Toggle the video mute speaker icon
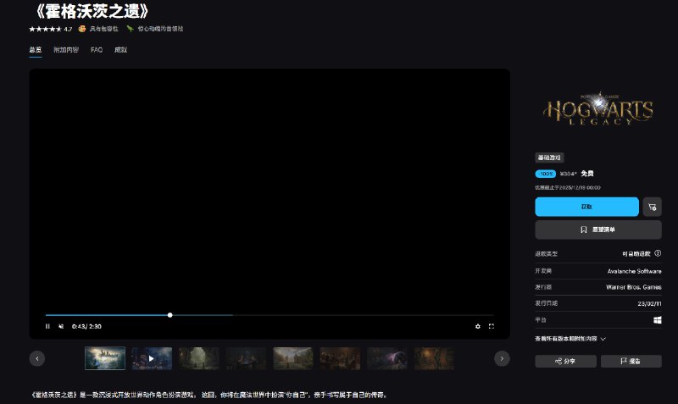This screenshot has width=678, height=404. tap(61, 326)
